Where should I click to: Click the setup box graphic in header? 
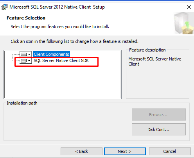click(x=184, y=23)
